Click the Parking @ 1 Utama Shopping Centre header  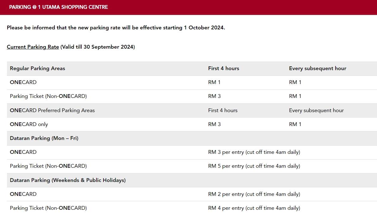pyautogui.click(x=59, y=7)
